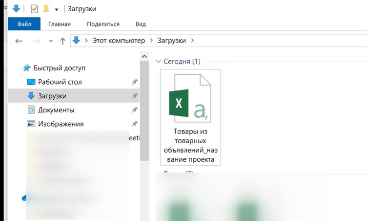Switch to the Поделиться ribbon tab
The width and height of the screenshot is (367, 221).
click(103, 24)
